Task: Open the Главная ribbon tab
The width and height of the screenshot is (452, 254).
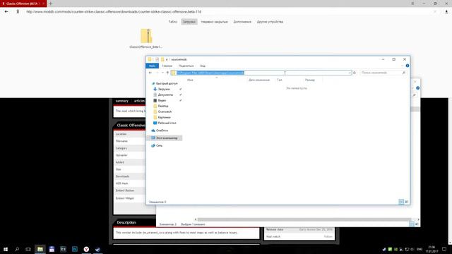Action: click(x=167, y=66)
